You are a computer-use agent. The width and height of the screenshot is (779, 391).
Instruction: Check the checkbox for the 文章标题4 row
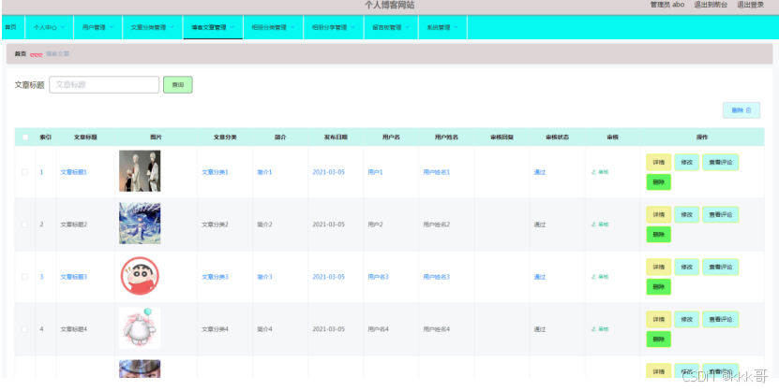[x=24, y=329]
